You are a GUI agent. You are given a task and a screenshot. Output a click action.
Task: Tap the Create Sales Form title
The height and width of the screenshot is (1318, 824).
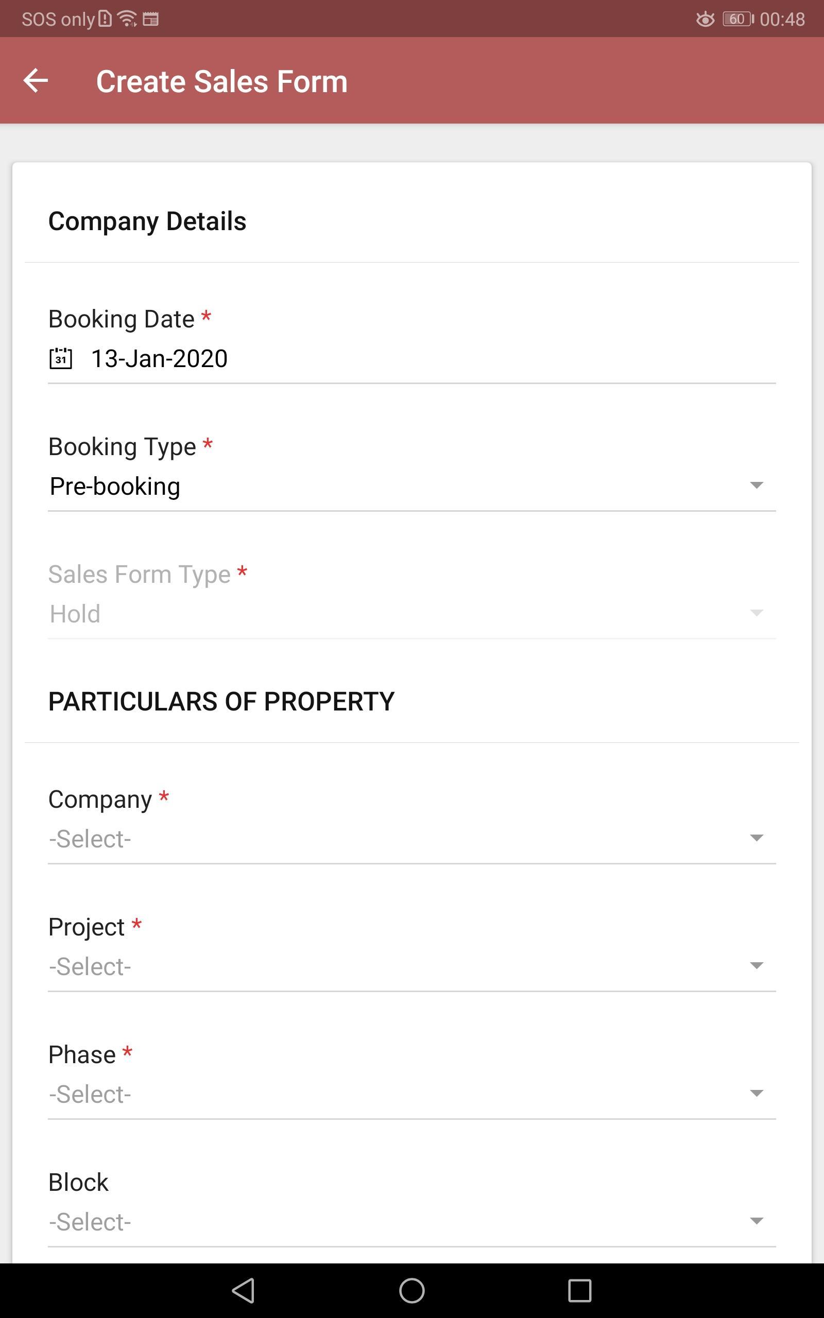click(x=222, y=81)
